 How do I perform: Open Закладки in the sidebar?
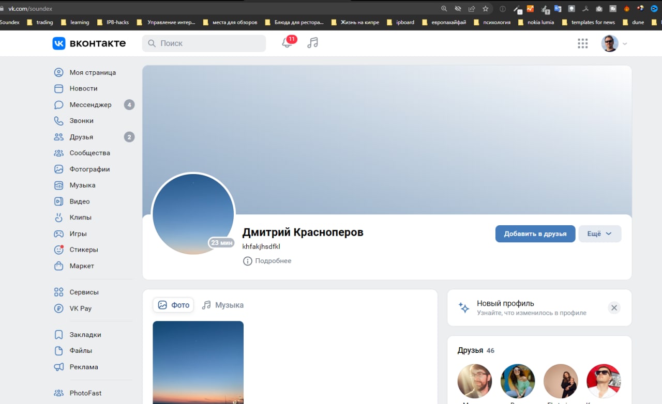tap(78, 334)
